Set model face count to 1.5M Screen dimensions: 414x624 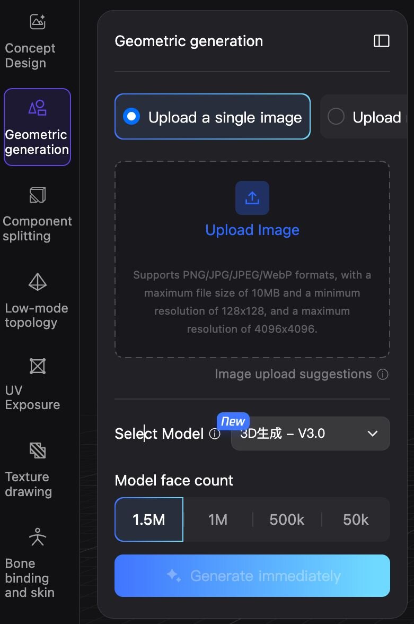click(x=149, y=519)
